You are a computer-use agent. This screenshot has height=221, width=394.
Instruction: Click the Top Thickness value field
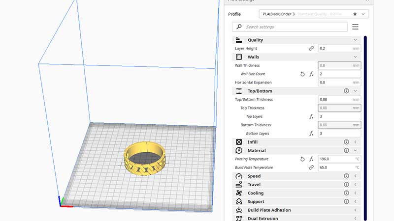[339, 108]
